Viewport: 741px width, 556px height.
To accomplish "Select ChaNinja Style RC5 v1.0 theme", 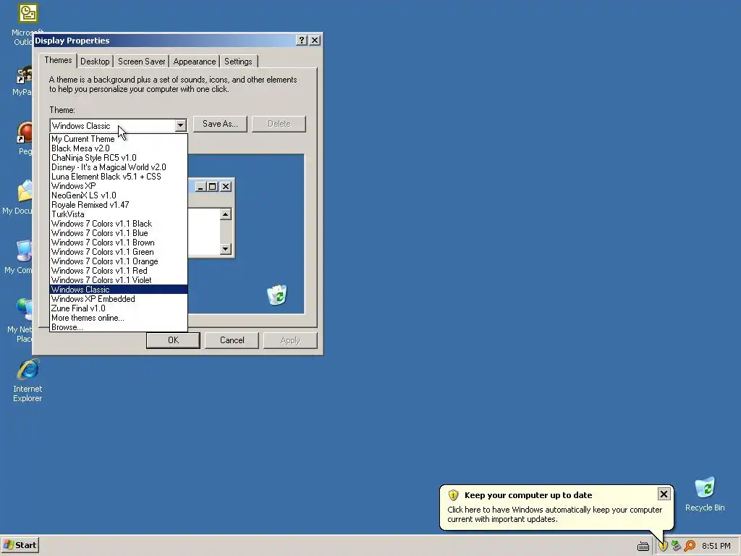I will pos(119,158).
